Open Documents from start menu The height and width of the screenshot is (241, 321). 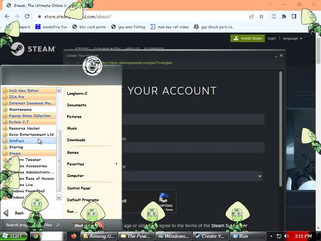point(76,105)
